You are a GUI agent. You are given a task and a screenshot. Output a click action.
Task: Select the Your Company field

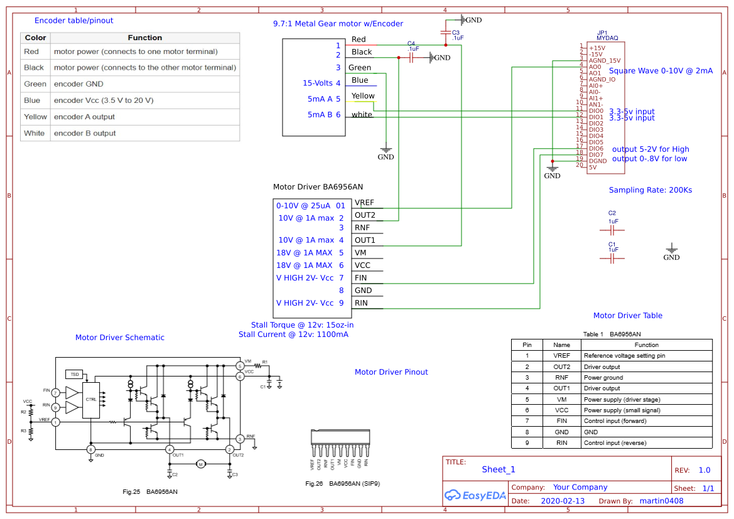580,488
